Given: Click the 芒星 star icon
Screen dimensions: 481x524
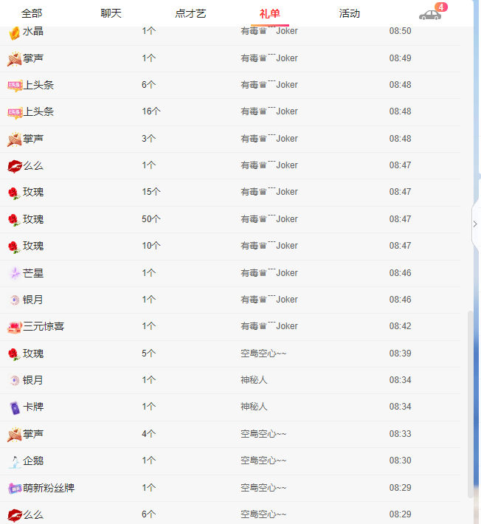Looking at the screenshot, I should coord(15,273).
